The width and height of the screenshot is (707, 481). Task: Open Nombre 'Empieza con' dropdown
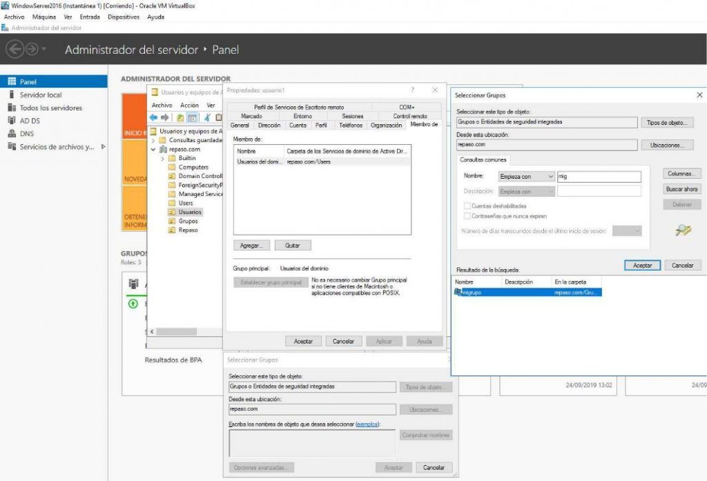pyautogui.click(x=526, y=177)
